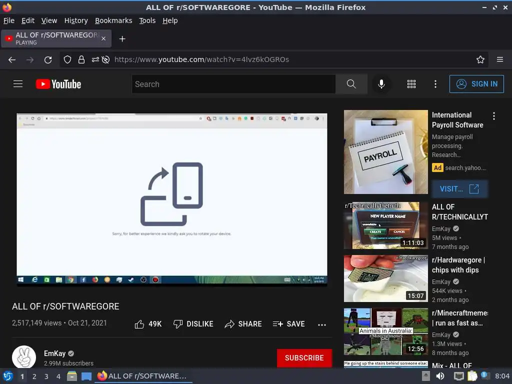Bookmark this page with the star icon
The width and height of the screenshot is (512, 384).
click(x=480, y=60)
